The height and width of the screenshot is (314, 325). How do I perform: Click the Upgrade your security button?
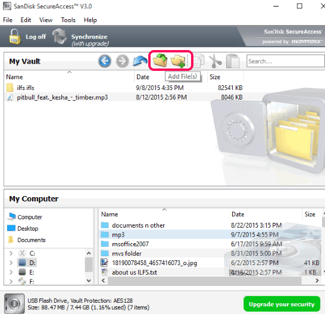[282, 304]
